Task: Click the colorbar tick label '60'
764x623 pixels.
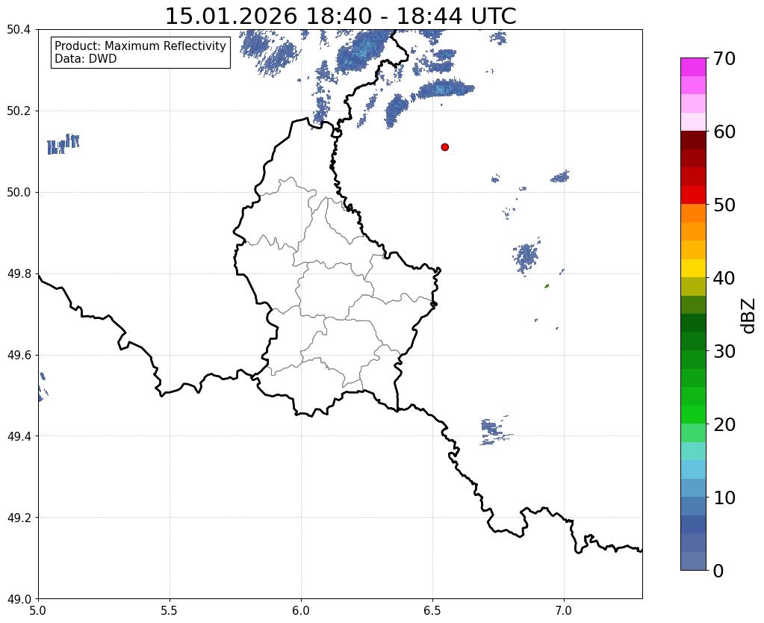Action: (x=724, y=131)
